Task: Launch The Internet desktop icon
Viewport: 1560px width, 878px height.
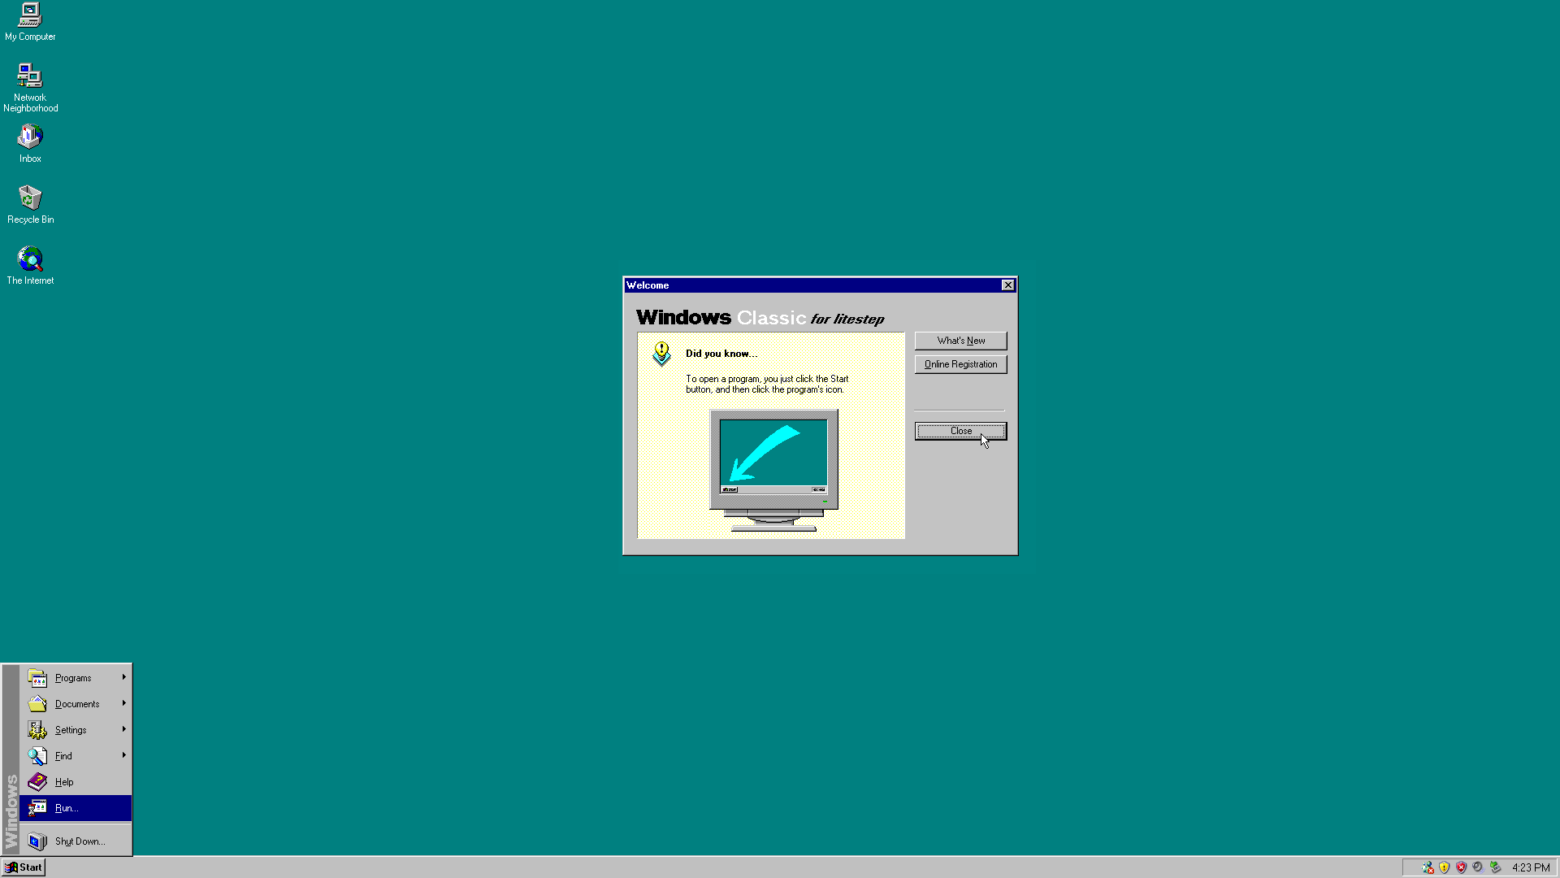Action: click(30, 259)
